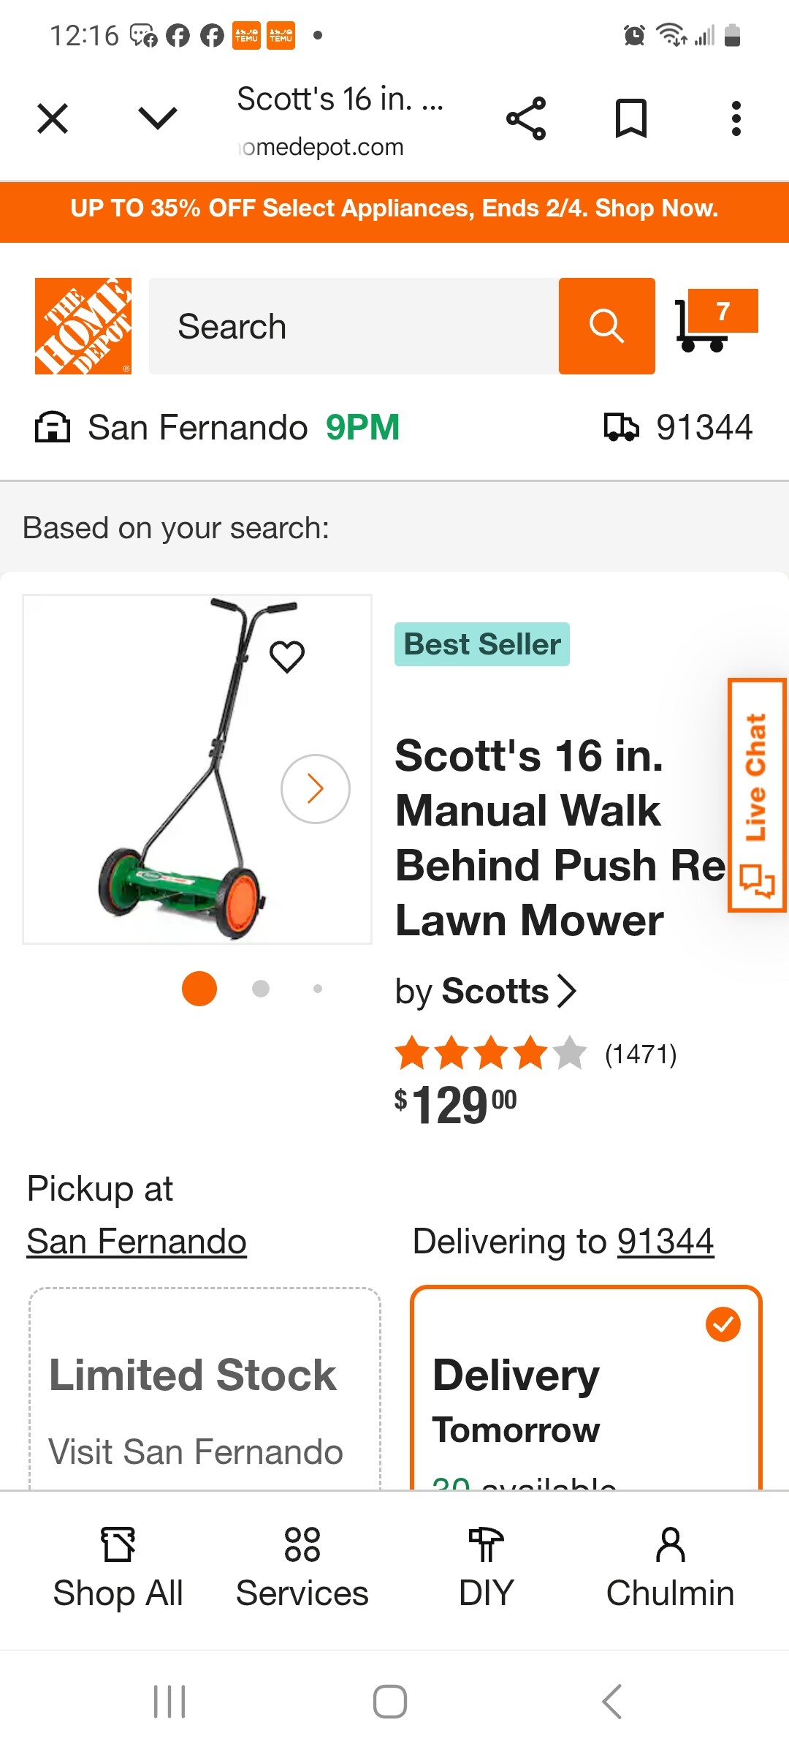Favorite the mower with heart icon
Viewport: 789px width, 1755px height.
tap(287, 656)
